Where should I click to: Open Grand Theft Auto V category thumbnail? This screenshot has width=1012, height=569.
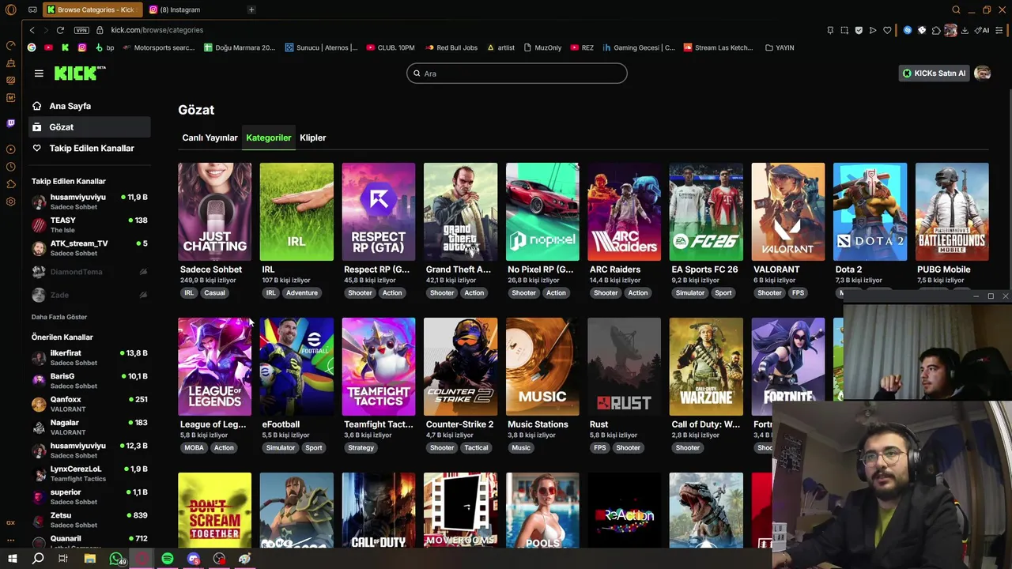click(460, 212)
